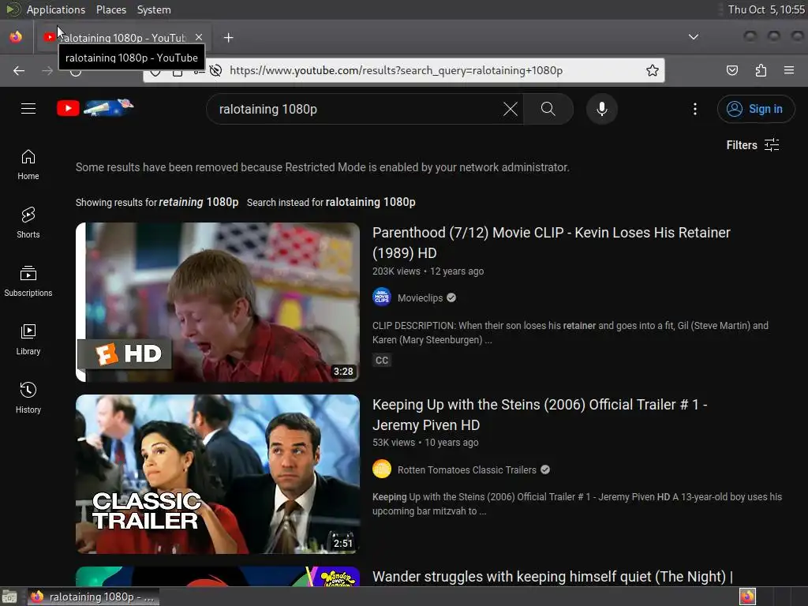Click the '203K views' text
This screenshot has height=606, width=808.
(396, 271)
